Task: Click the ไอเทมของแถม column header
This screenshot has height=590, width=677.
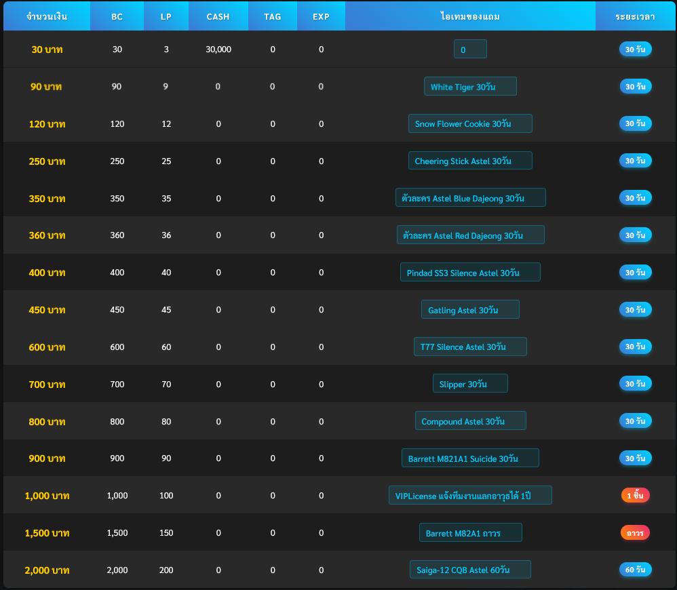Action: 469,16
